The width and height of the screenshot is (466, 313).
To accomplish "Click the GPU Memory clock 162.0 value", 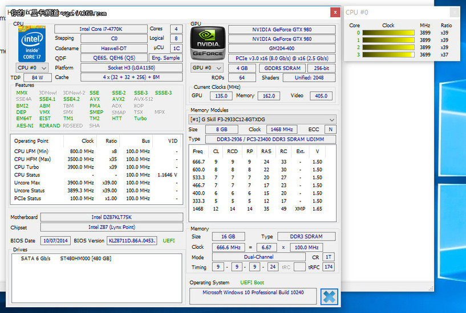I will point(269,96).
